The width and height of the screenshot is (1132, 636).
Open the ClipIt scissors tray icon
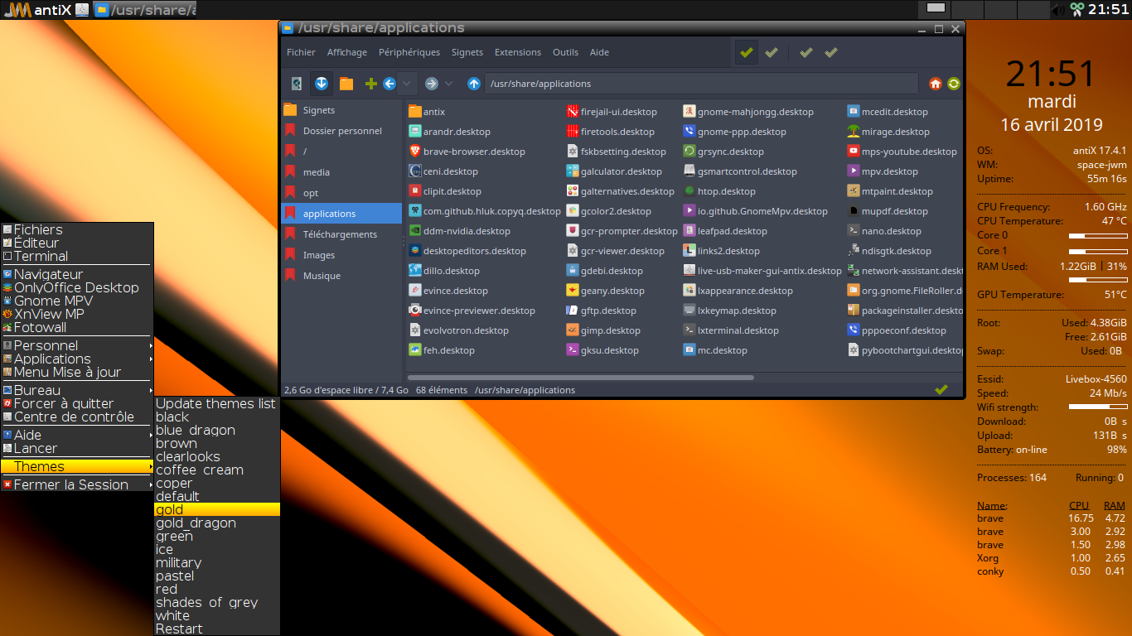pos(1076,10)
